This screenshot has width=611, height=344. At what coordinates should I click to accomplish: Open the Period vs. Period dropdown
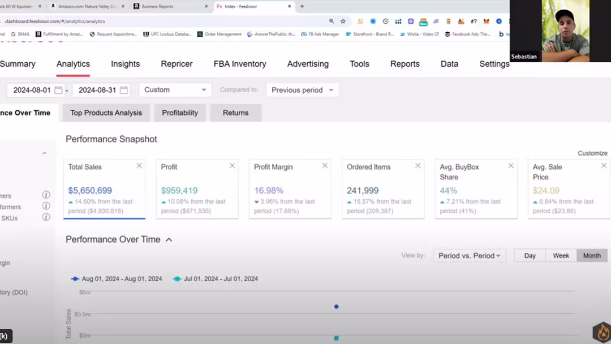[470, 256]
